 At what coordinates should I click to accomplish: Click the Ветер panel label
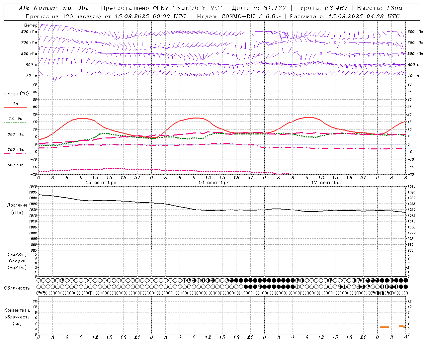click(31, 25)
